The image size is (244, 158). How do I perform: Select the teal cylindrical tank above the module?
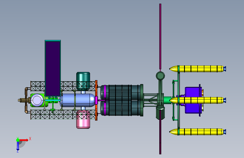coord(83,81)
